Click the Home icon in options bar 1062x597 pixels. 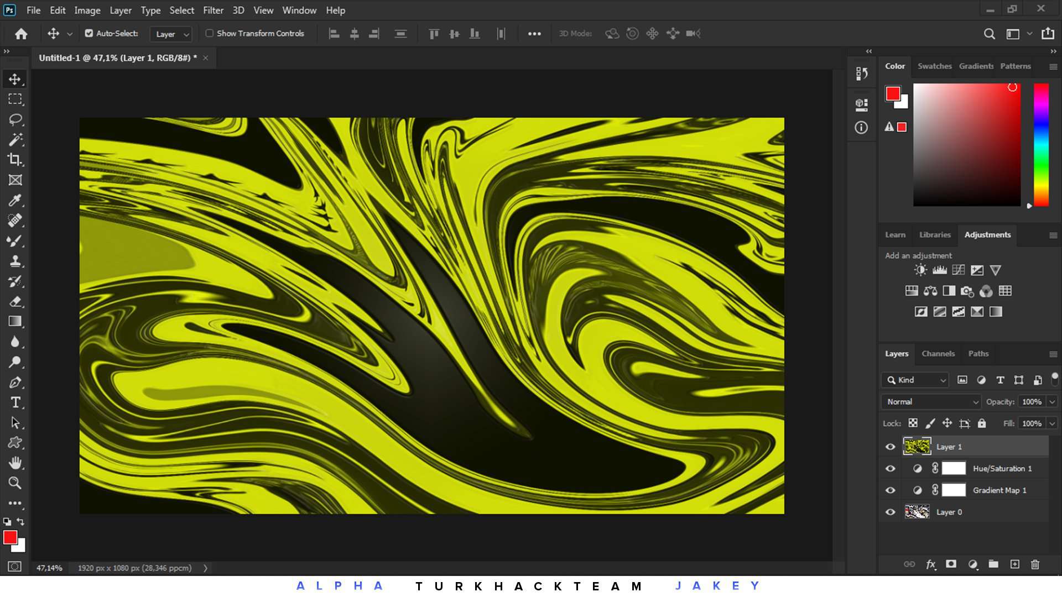(21, 34)
